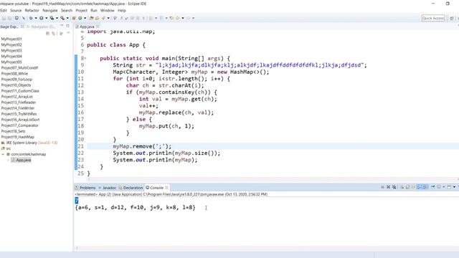Viewport: 459px width, 258px height.
Task: Switch to the Navigator tab
Action: (x=41, y=27)
